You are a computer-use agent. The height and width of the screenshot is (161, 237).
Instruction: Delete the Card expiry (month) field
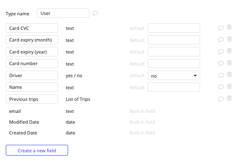tap(229, 39)
